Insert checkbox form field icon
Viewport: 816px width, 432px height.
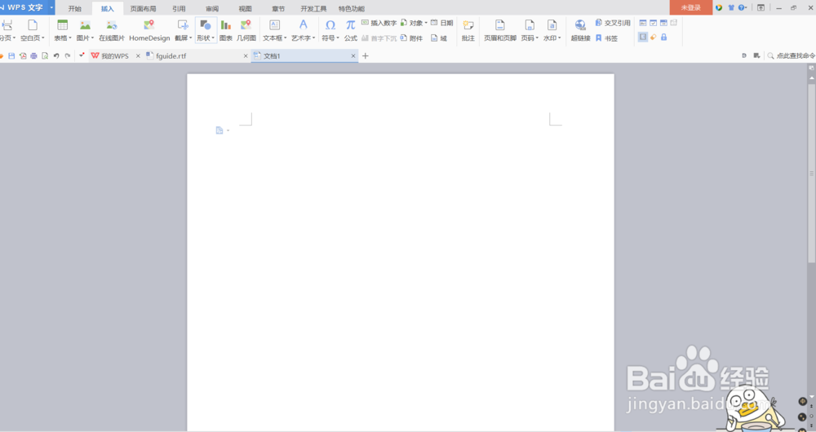pos(653,23)
